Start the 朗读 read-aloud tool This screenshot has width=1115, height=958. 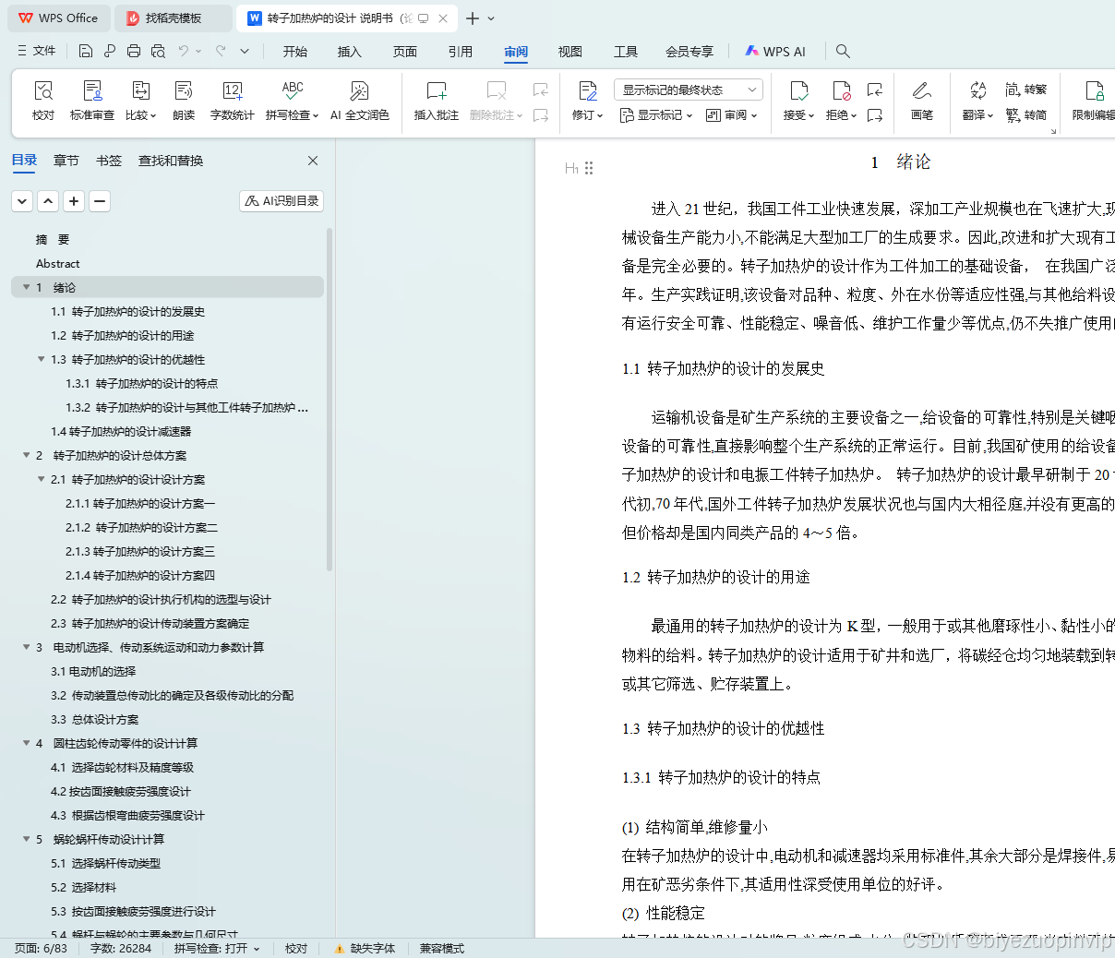[184, 100]
